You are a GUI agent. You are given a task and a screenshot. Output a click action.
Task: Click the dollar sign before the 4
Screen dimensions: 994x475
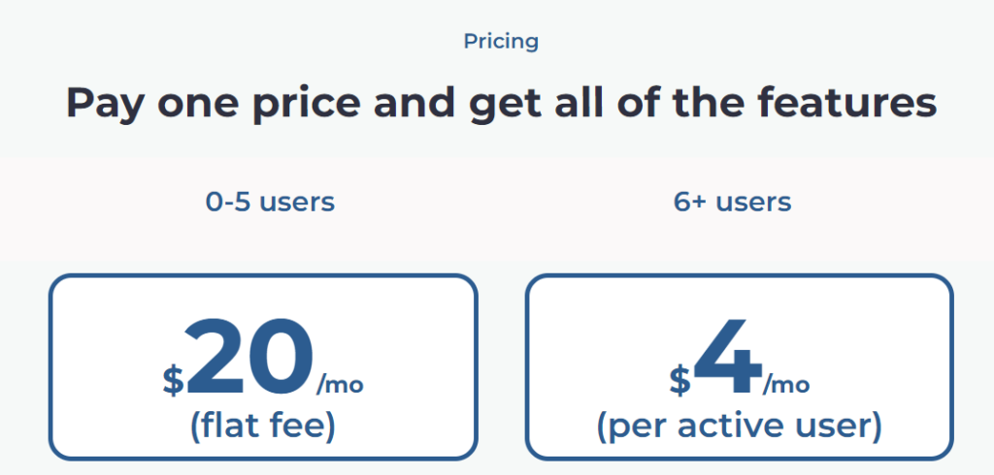[679, 379]
